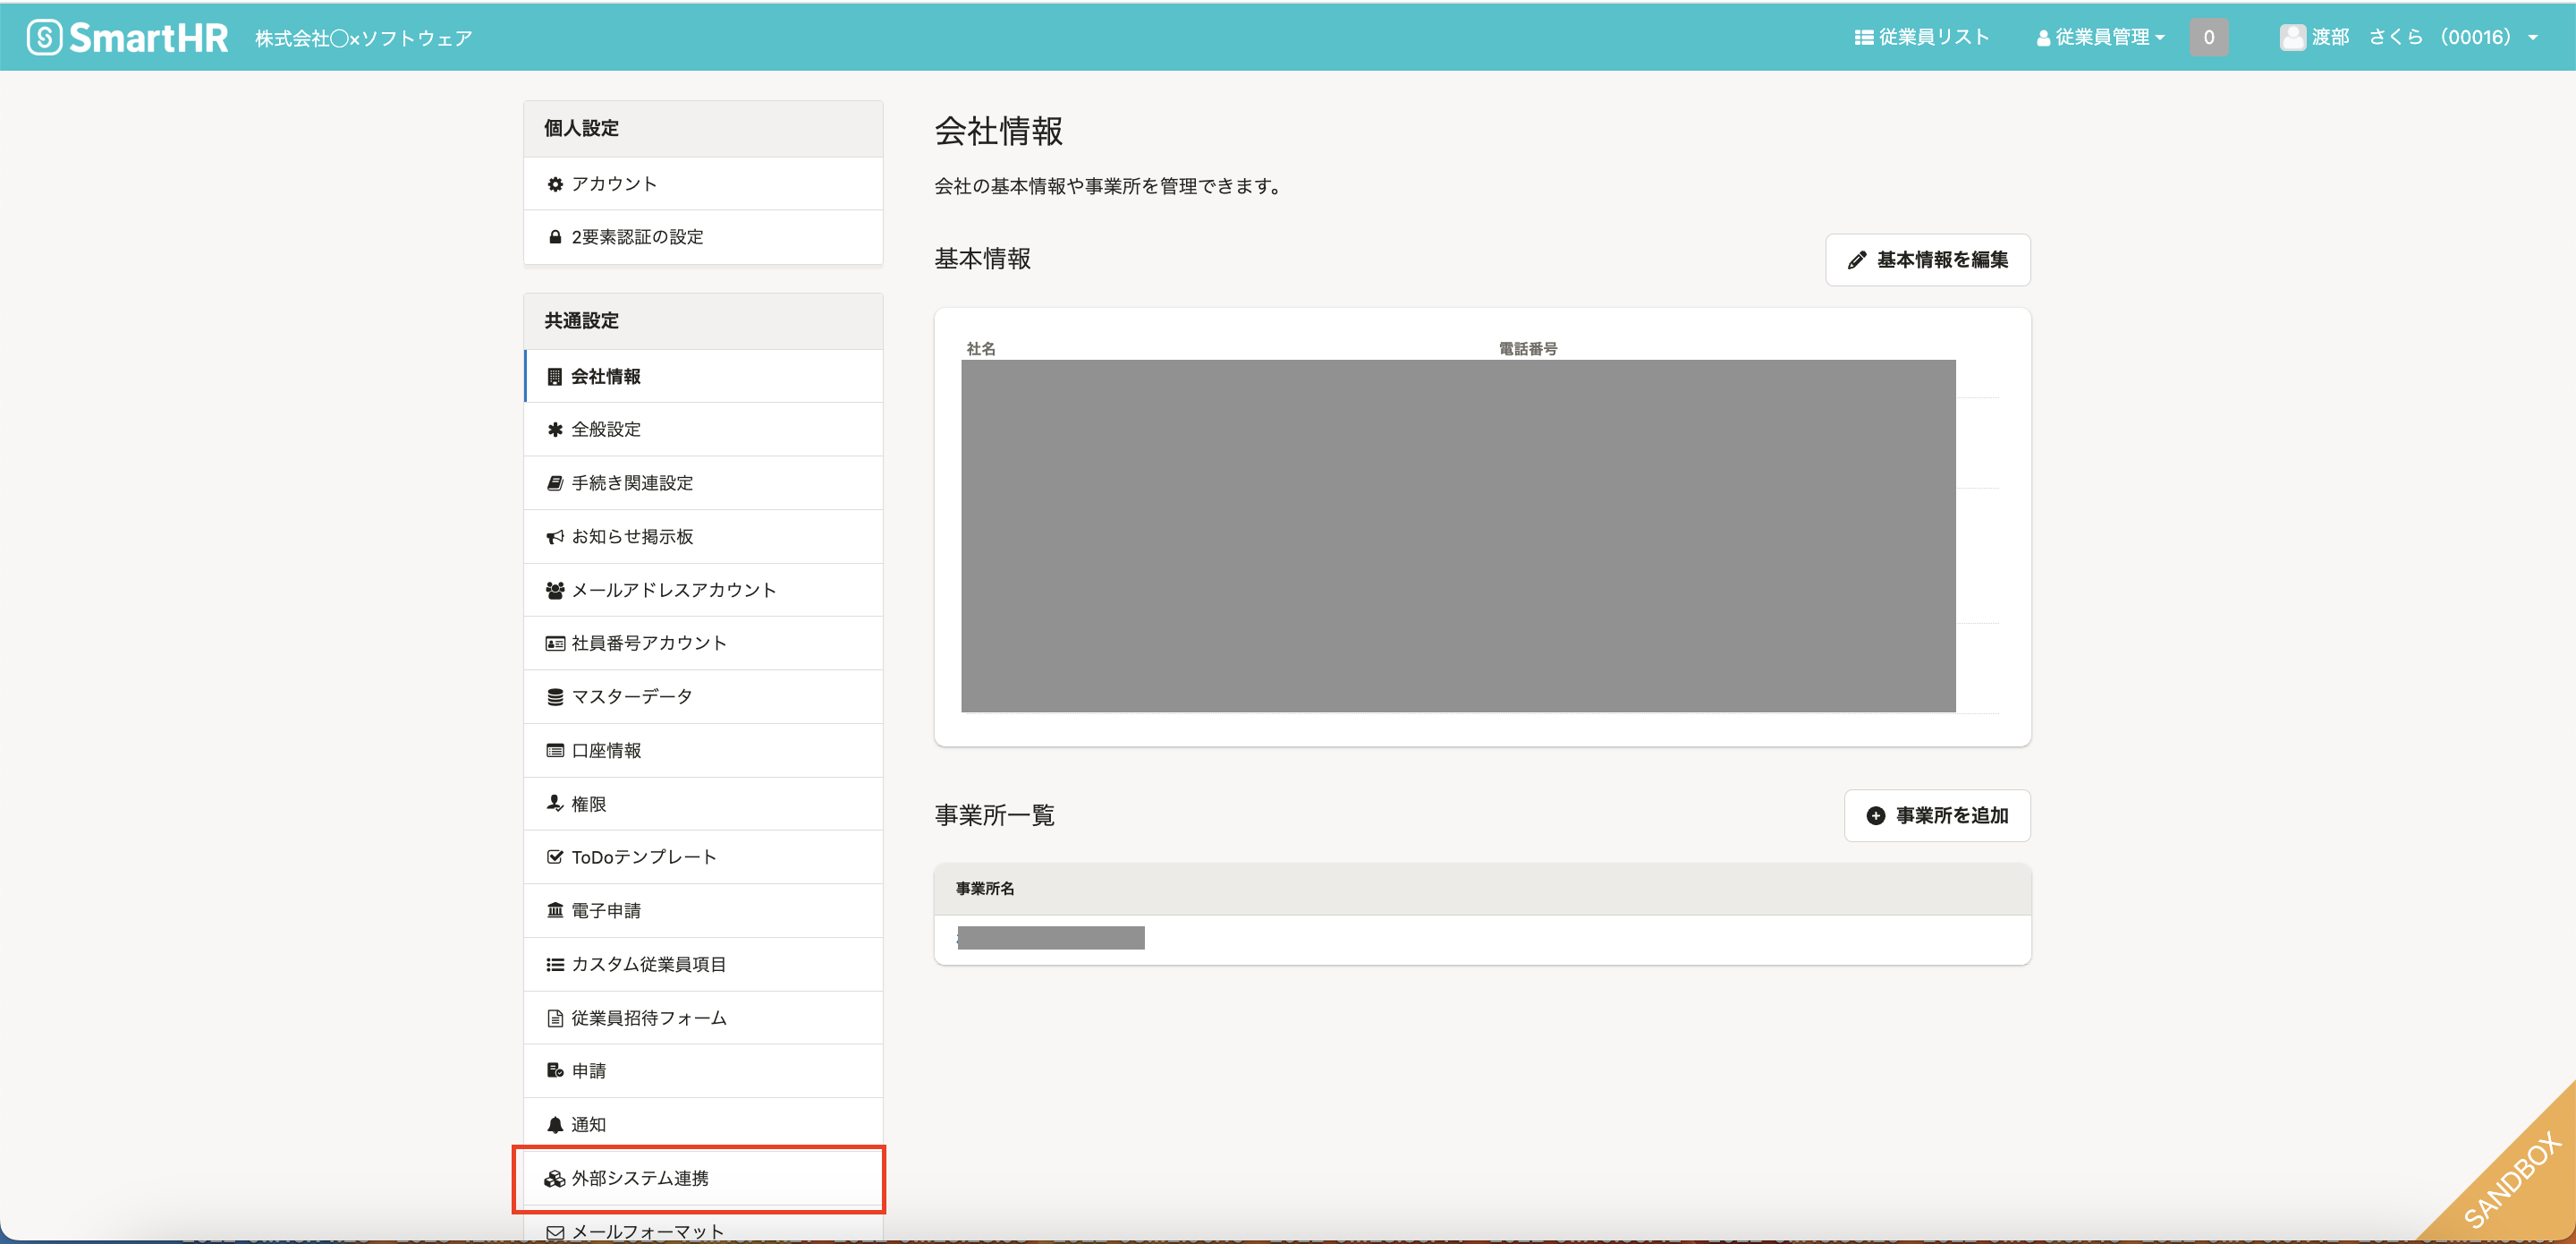Click the checkbox icon beside ToDoテンプレート
This screenshot has height=1244, width=2576.
click(x=555, y=857)
